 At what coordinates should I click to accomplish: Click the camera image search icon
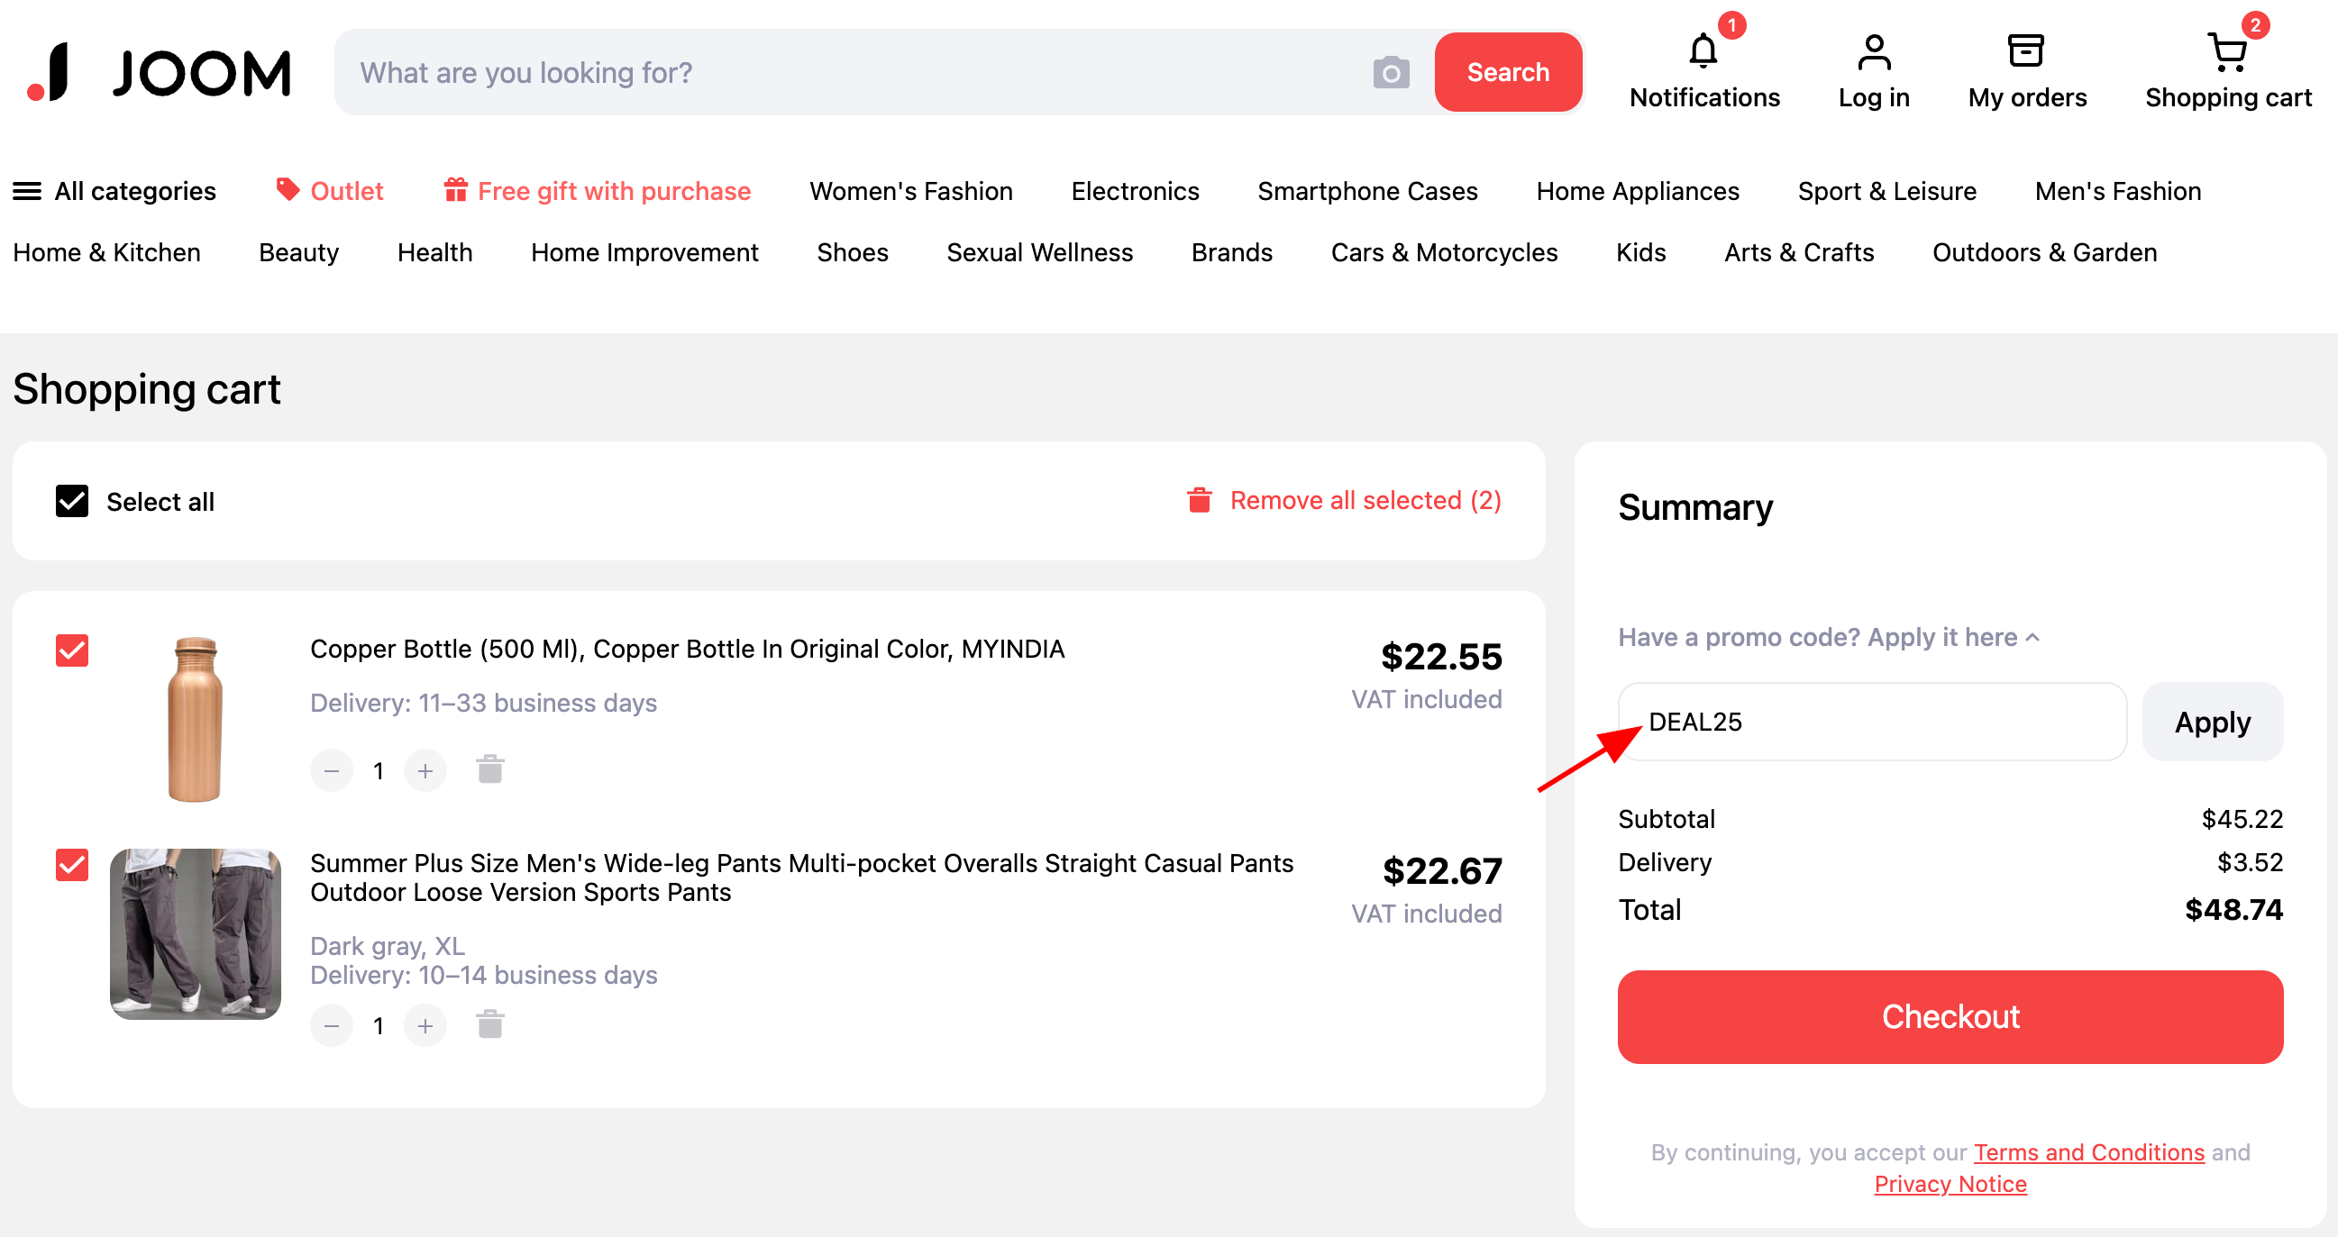coord(1391,73)
